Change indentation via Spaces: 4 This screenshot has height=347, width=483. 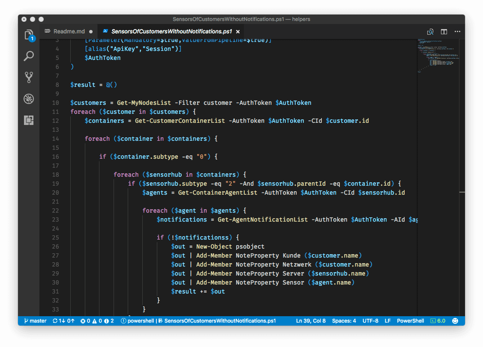344,321
